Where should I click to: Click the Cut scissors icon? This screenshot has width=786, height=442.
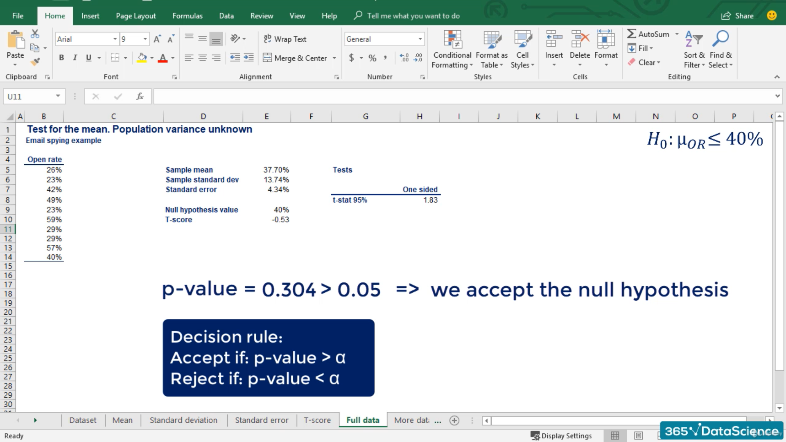(x=35, y=34)
